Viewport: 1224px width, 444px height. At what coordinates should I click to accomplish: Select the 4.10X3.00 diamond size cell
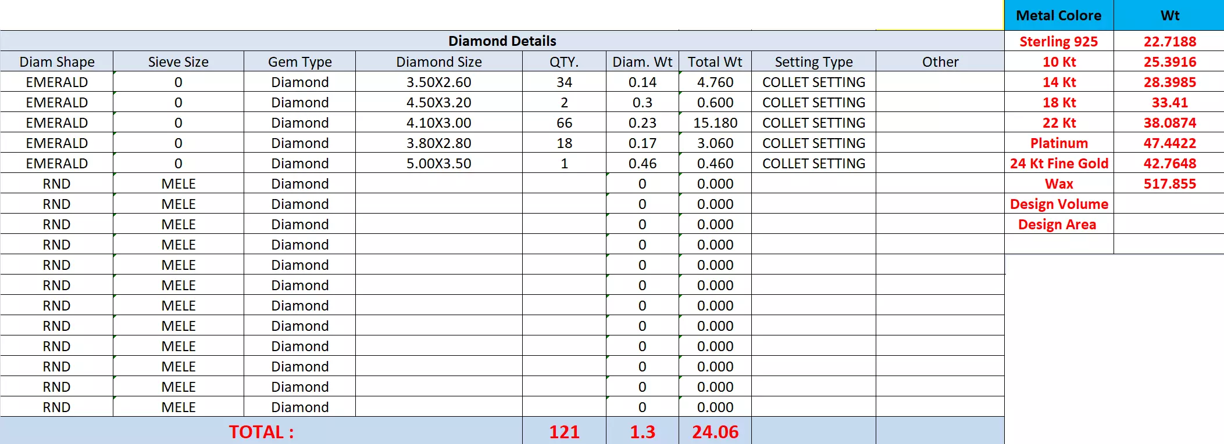439,122
